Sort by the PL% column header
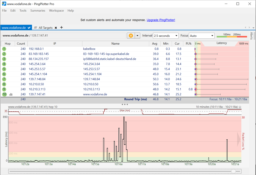The image size is (256, 175). point(189,44)
